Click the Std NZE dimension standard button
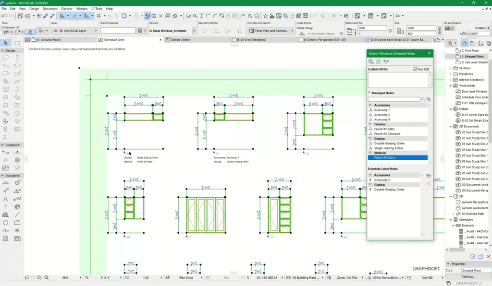 pyautogui.click(x=427, y=277)
